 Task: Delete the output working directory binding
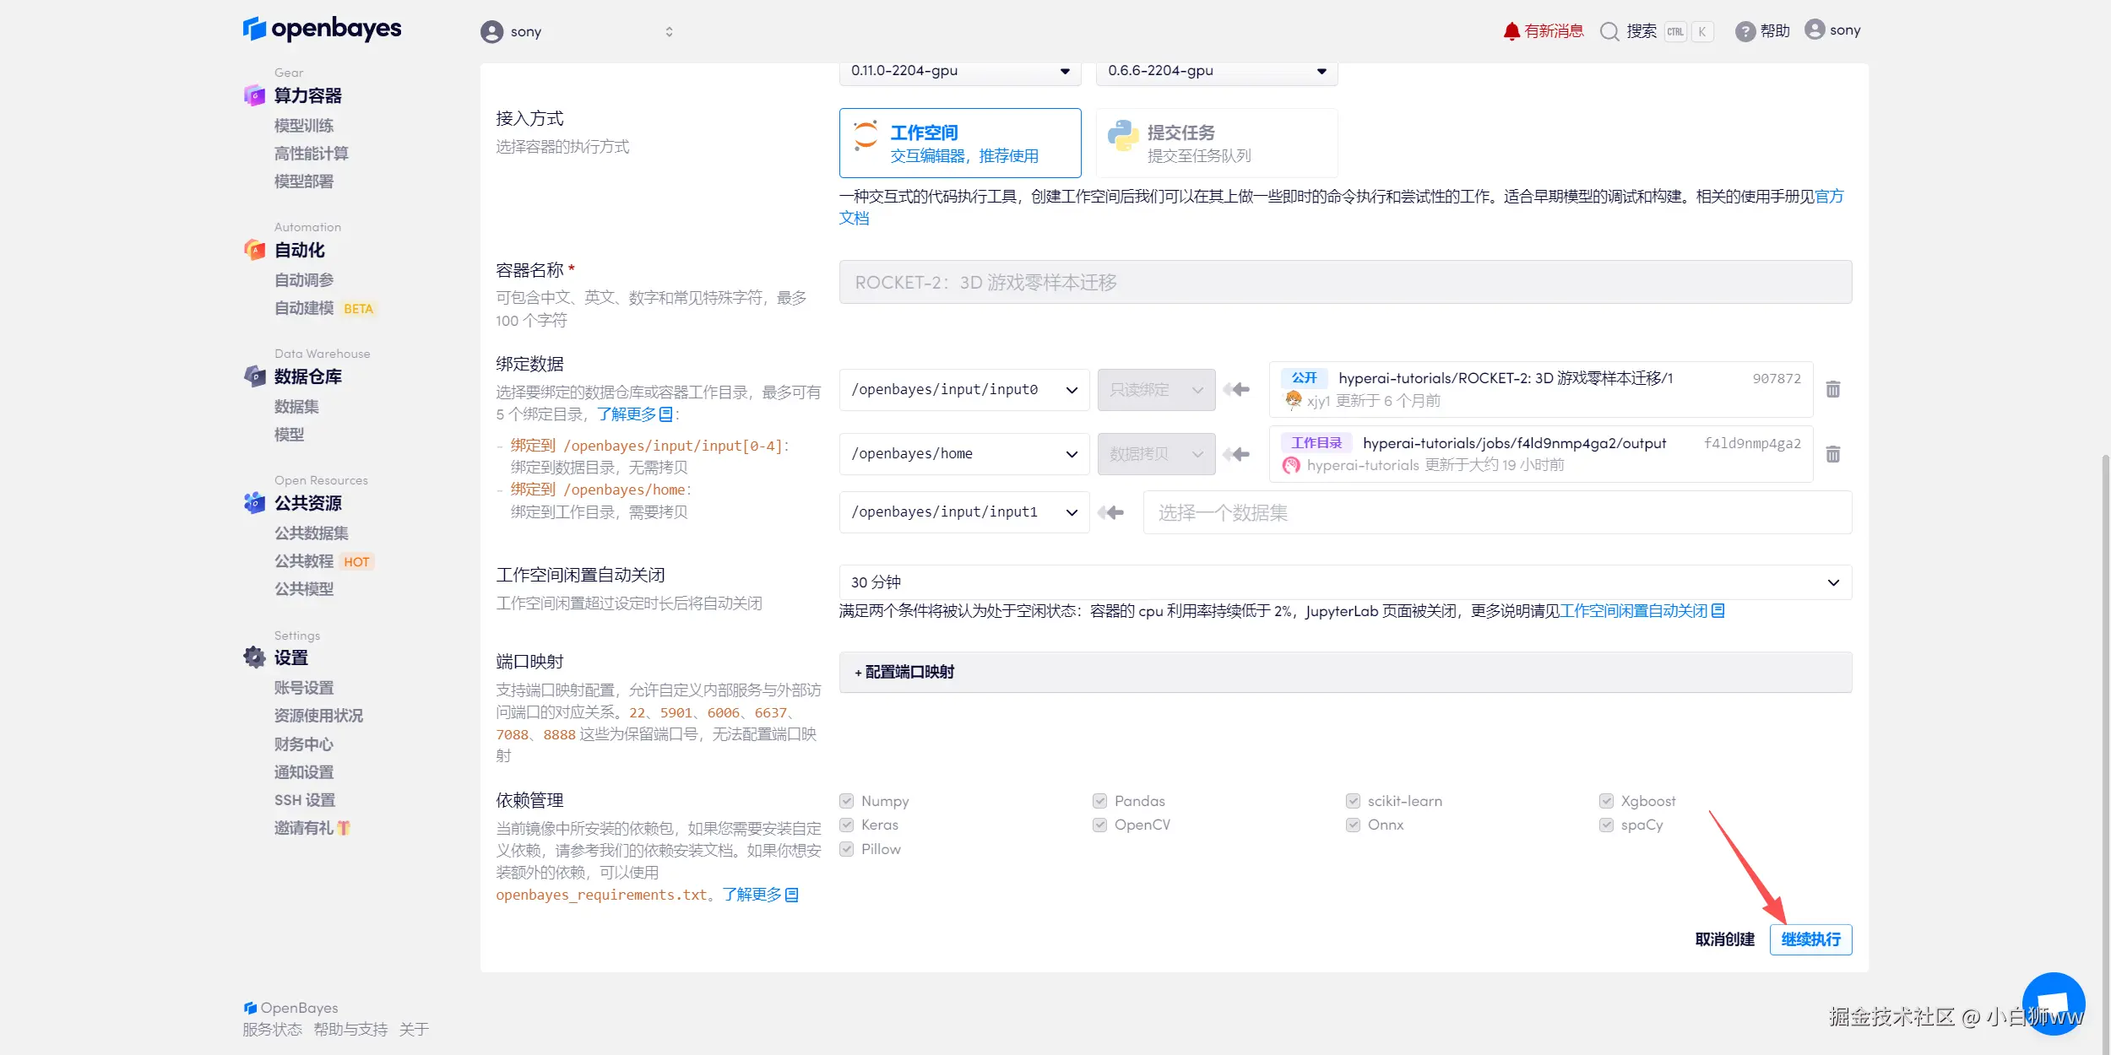click(1833, 454)
